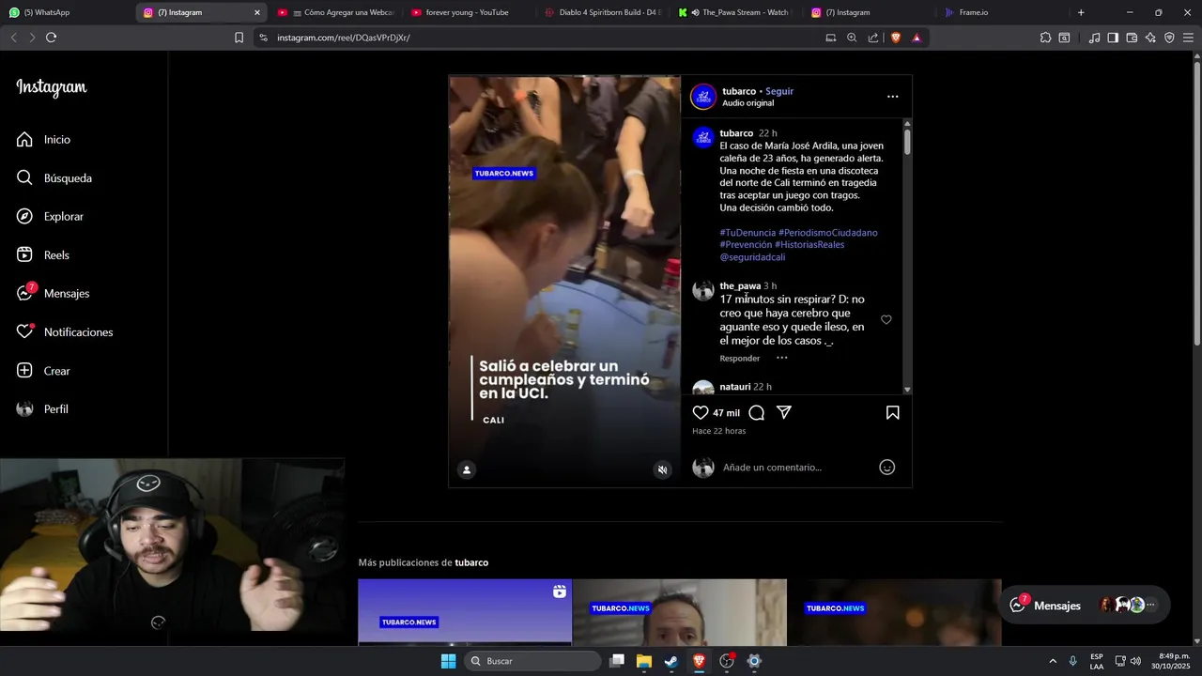Save the reel with bookmark icon

point(893,412)
